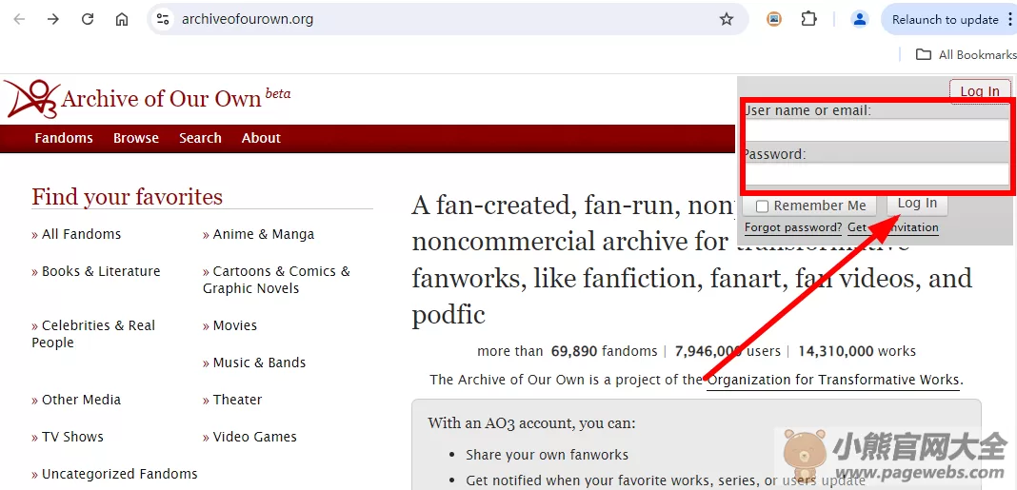Click the orange extension icon beside puzzle piece

(x=774, y=19)
